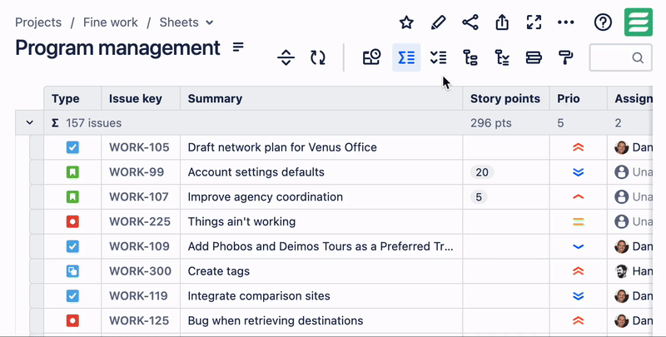Click subtask type icon for WORK-300

coord(72,270)
